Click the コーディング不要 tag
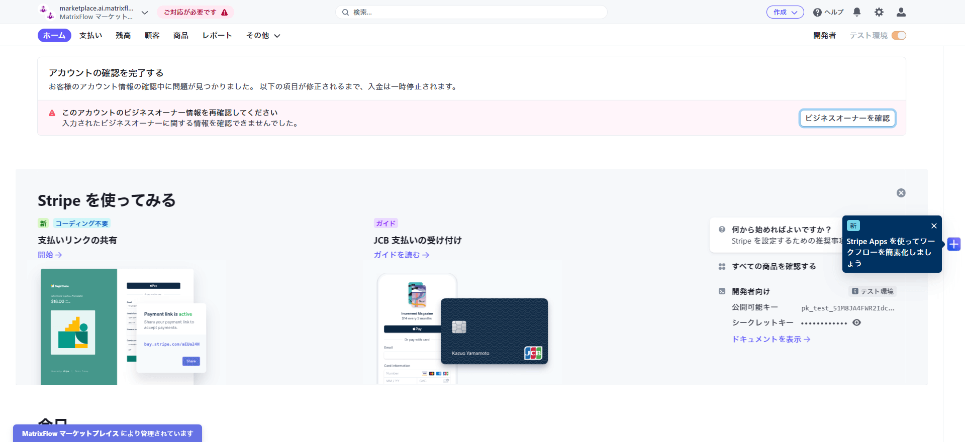Viewport: 965px width, 442px height. [81, 224]
